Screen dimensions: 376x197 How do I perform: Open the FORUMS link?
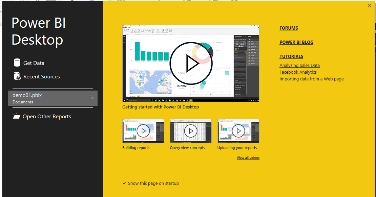289,28
